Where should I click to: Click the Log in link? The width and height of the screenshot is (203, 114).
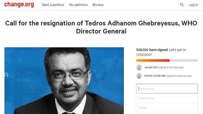click(x=194, y=5)
